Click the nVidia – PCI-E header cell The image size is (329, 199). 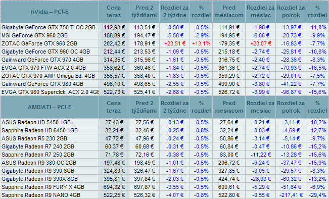50,12
